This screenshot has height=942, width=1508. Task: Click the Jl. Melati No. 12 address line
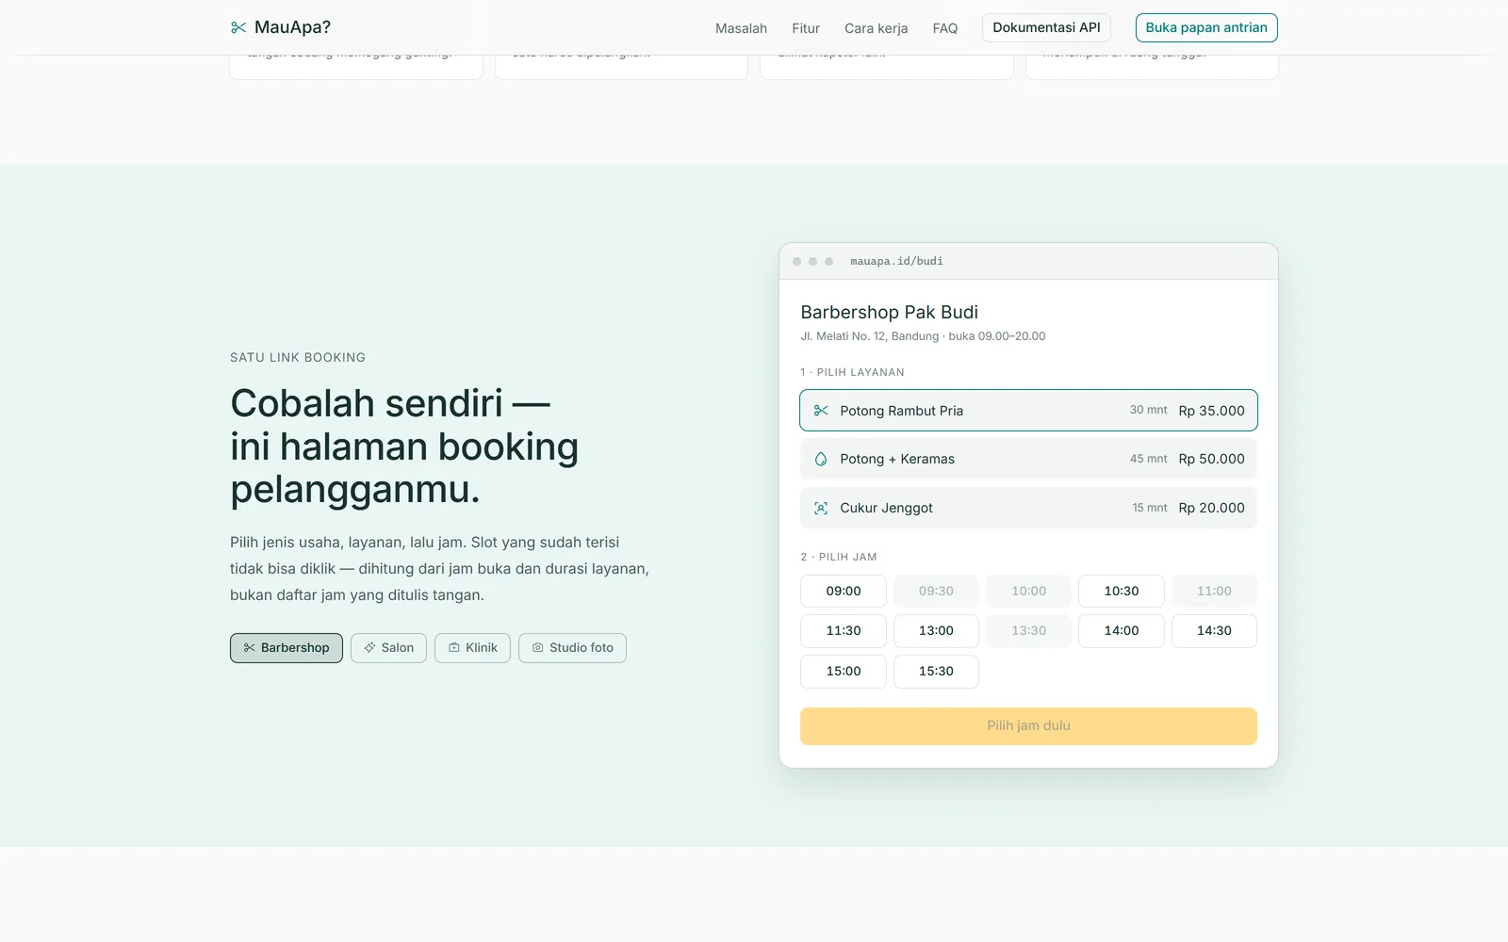923,336
